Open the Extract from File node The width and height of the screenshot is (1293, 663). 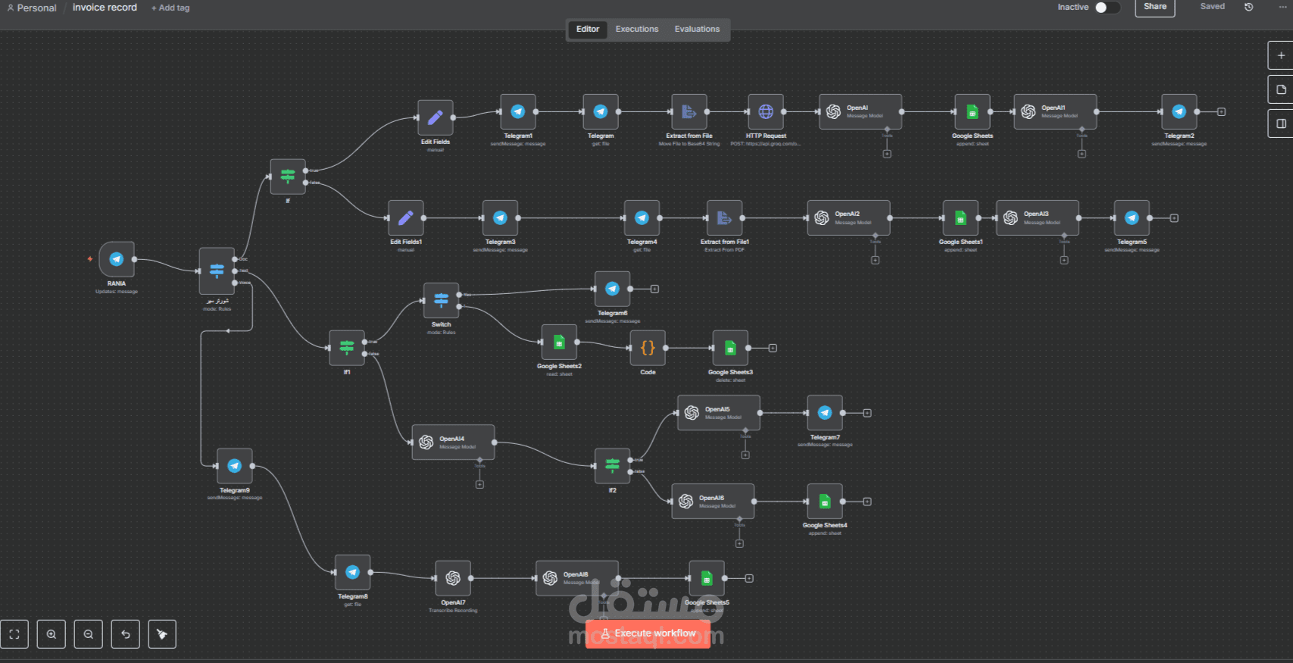pos(689,111)
